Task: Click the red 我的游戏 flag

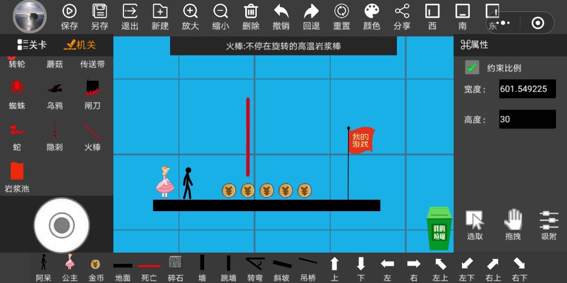Action: (x=361, y=140)
